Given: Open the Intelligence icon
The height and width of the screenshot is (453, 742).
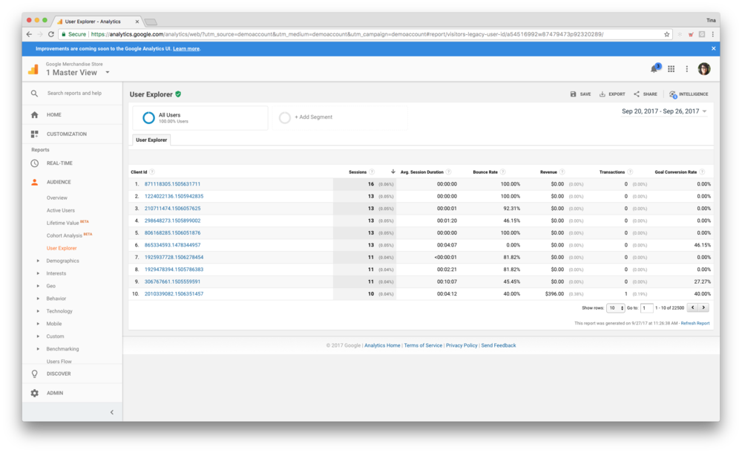Looking at the screenshot, I should click(x=673, y=95).
